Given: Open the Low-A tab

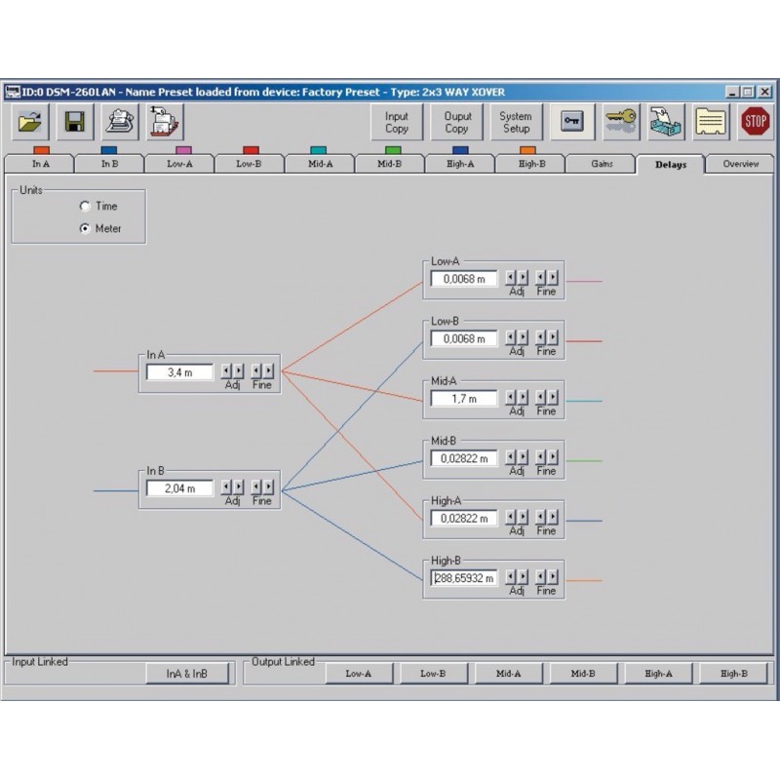Looking at the screenshot, I should pos(179,164).
